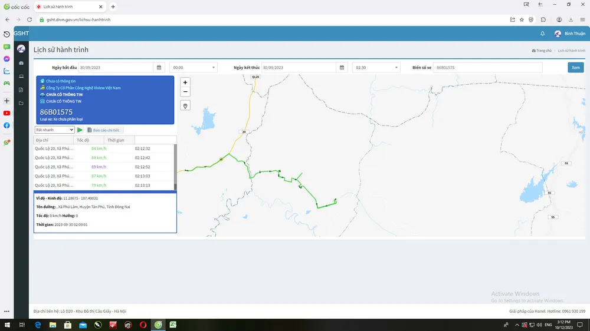Viewport: 590px width, 331px height.
Task: Open Bình Thuận user menu
Action: pyautogui.click(x=570, y=34)
